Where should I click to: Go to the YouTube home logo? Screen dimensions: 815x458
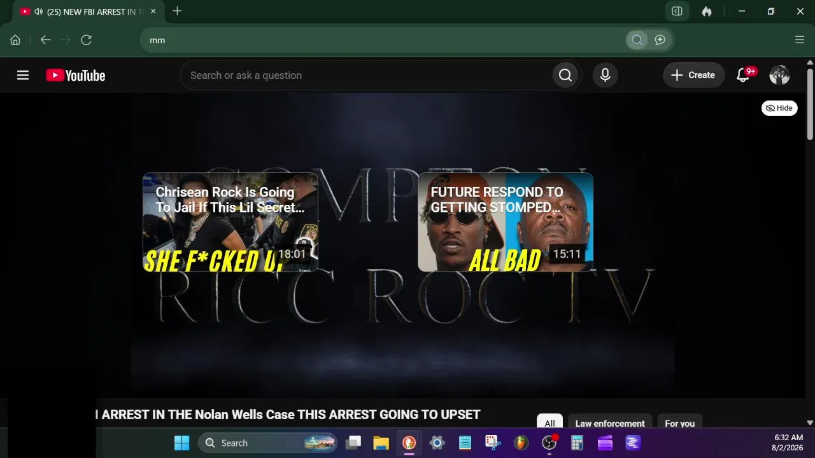[76, 75]
